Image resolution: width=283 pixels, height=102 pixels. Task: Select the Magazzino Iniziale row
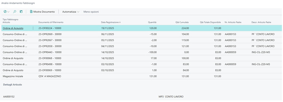[x=141, y=76]
